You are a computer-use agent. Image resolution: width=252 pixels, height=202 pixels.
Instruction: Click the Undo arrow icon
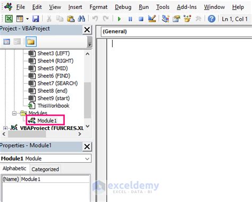95,19
